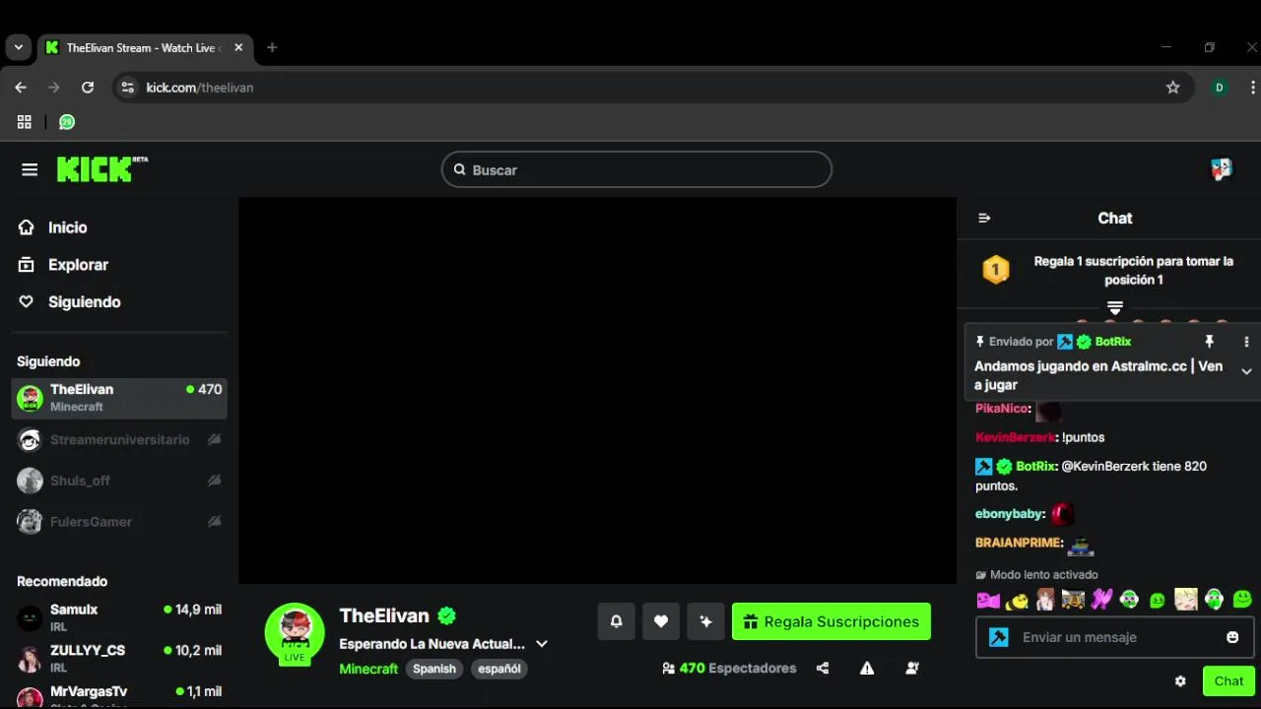Viewport: 1261px width, 709px height.
Task: Reload the page in browser
Action: click(x=88, y=88)
